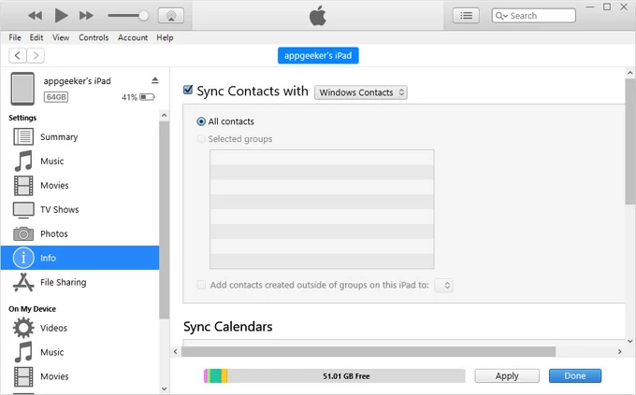
Task: Open the Account menu
Action: pyautogui.click(x=133, y=37)
